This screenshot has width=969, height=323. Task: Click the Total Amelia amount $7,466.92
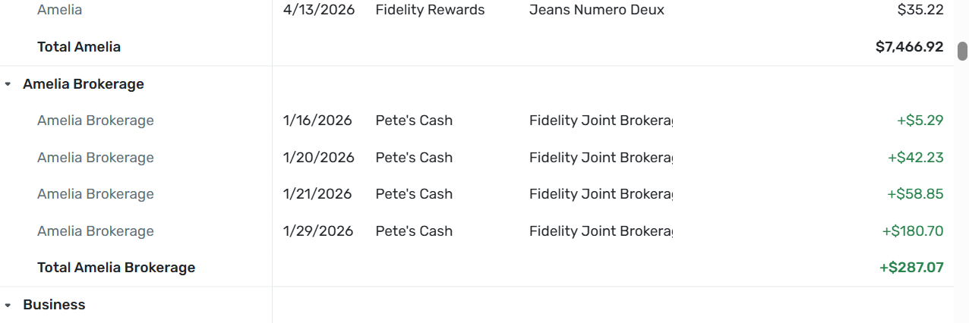[x=909, y=47]
